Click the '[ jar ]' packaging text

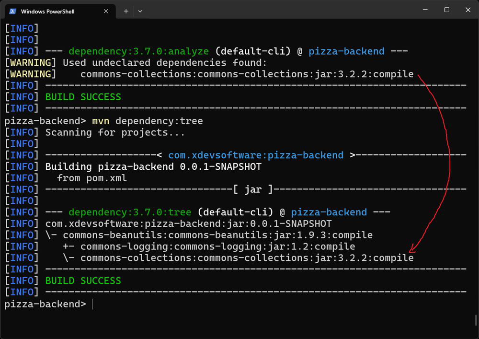coord(253,189)
